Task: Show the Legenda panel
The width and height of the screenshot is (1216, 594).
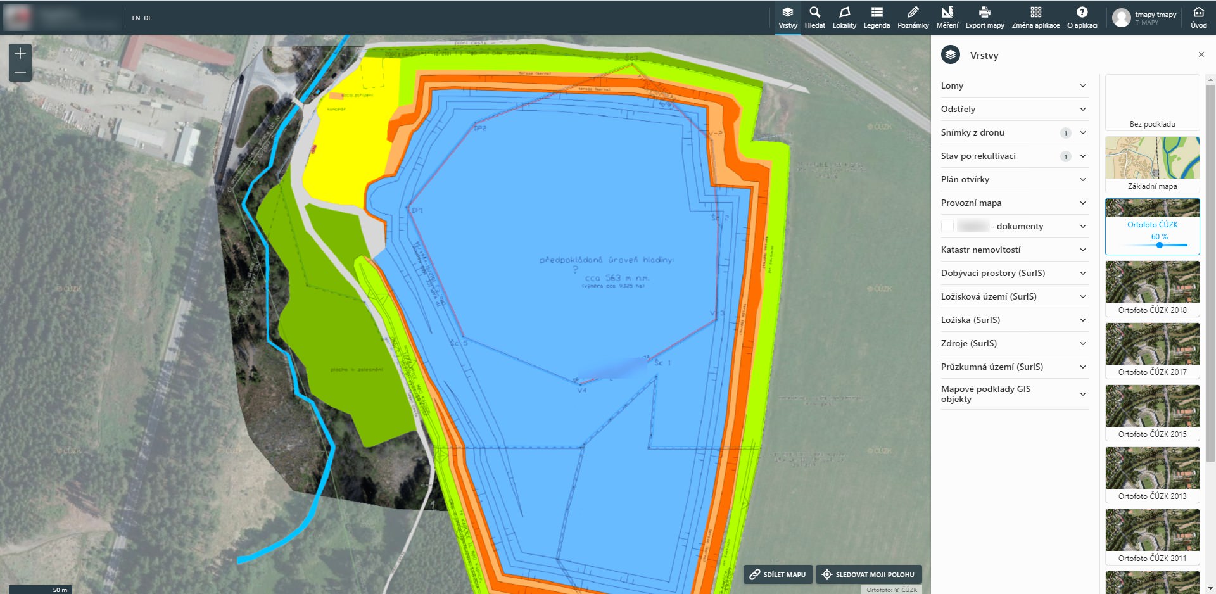Action: point(877,18)
